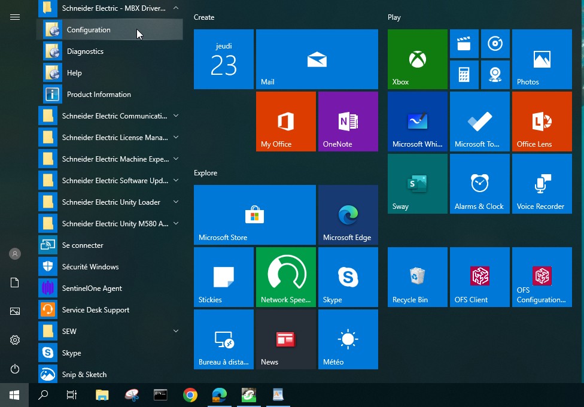The width and height of the screenshot is (584, 407).
Task: Open Voice Recorder tile
Action: click(542, 184)
